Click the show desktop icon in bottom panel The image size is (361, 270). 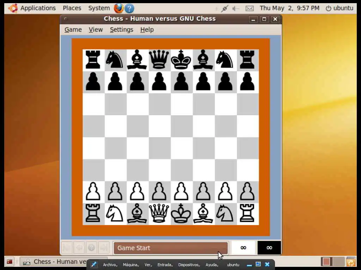[10, 262]
